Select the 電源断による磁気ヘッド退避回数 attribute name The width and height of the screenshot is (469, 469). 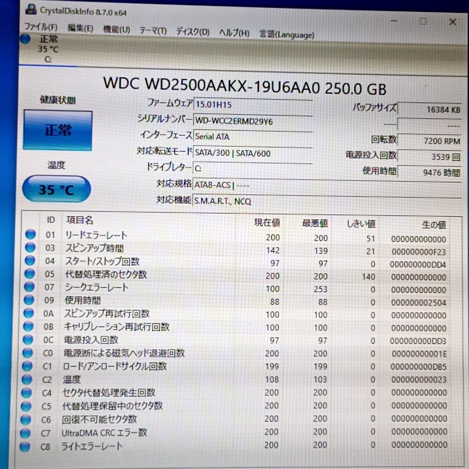coord(124,353)
